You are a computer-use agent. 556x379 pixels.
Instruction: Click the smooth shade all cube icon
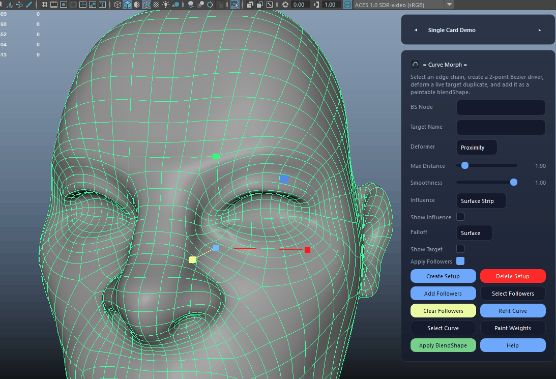coord(127,5)
